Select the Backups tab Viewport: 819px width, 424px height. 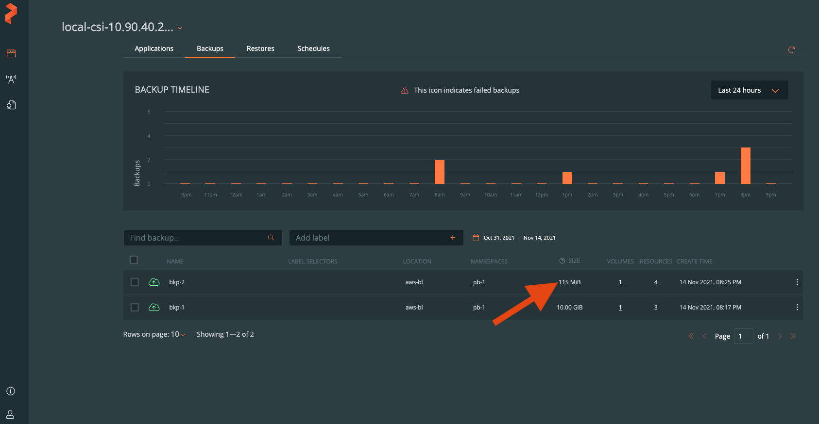(x=210, y=49)
